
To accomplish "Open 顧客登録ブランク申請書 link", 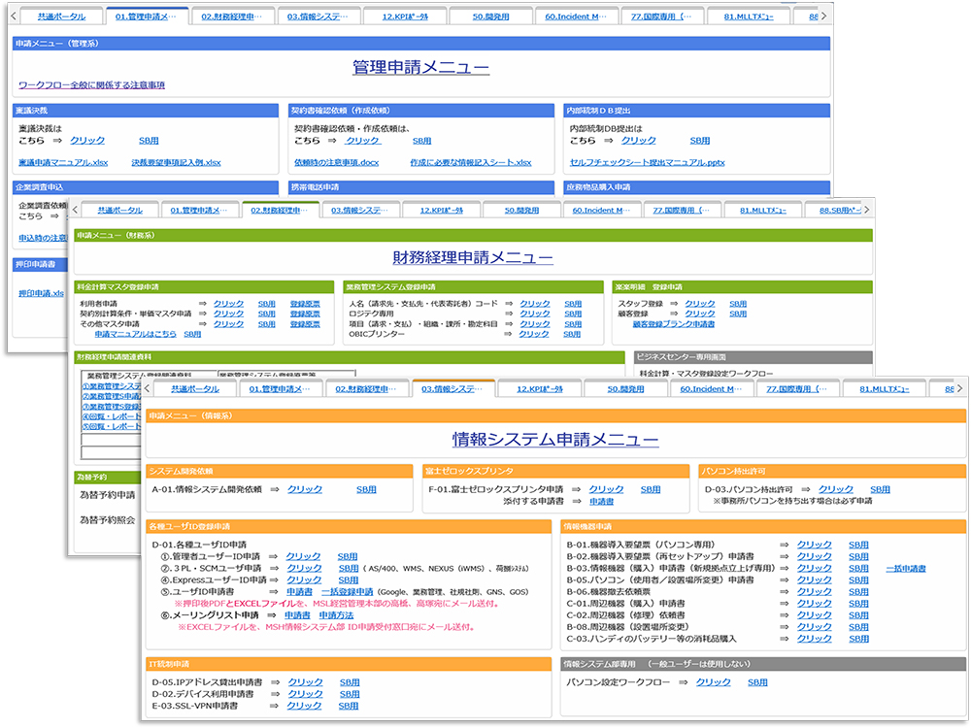I will (673, 324).
